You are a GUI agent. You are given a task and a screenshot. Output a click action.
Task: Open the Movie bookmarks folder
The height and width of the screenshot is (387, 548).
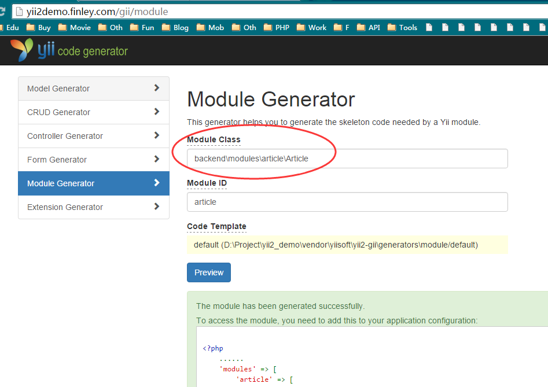pyautogui.click(x=75, y=27)
